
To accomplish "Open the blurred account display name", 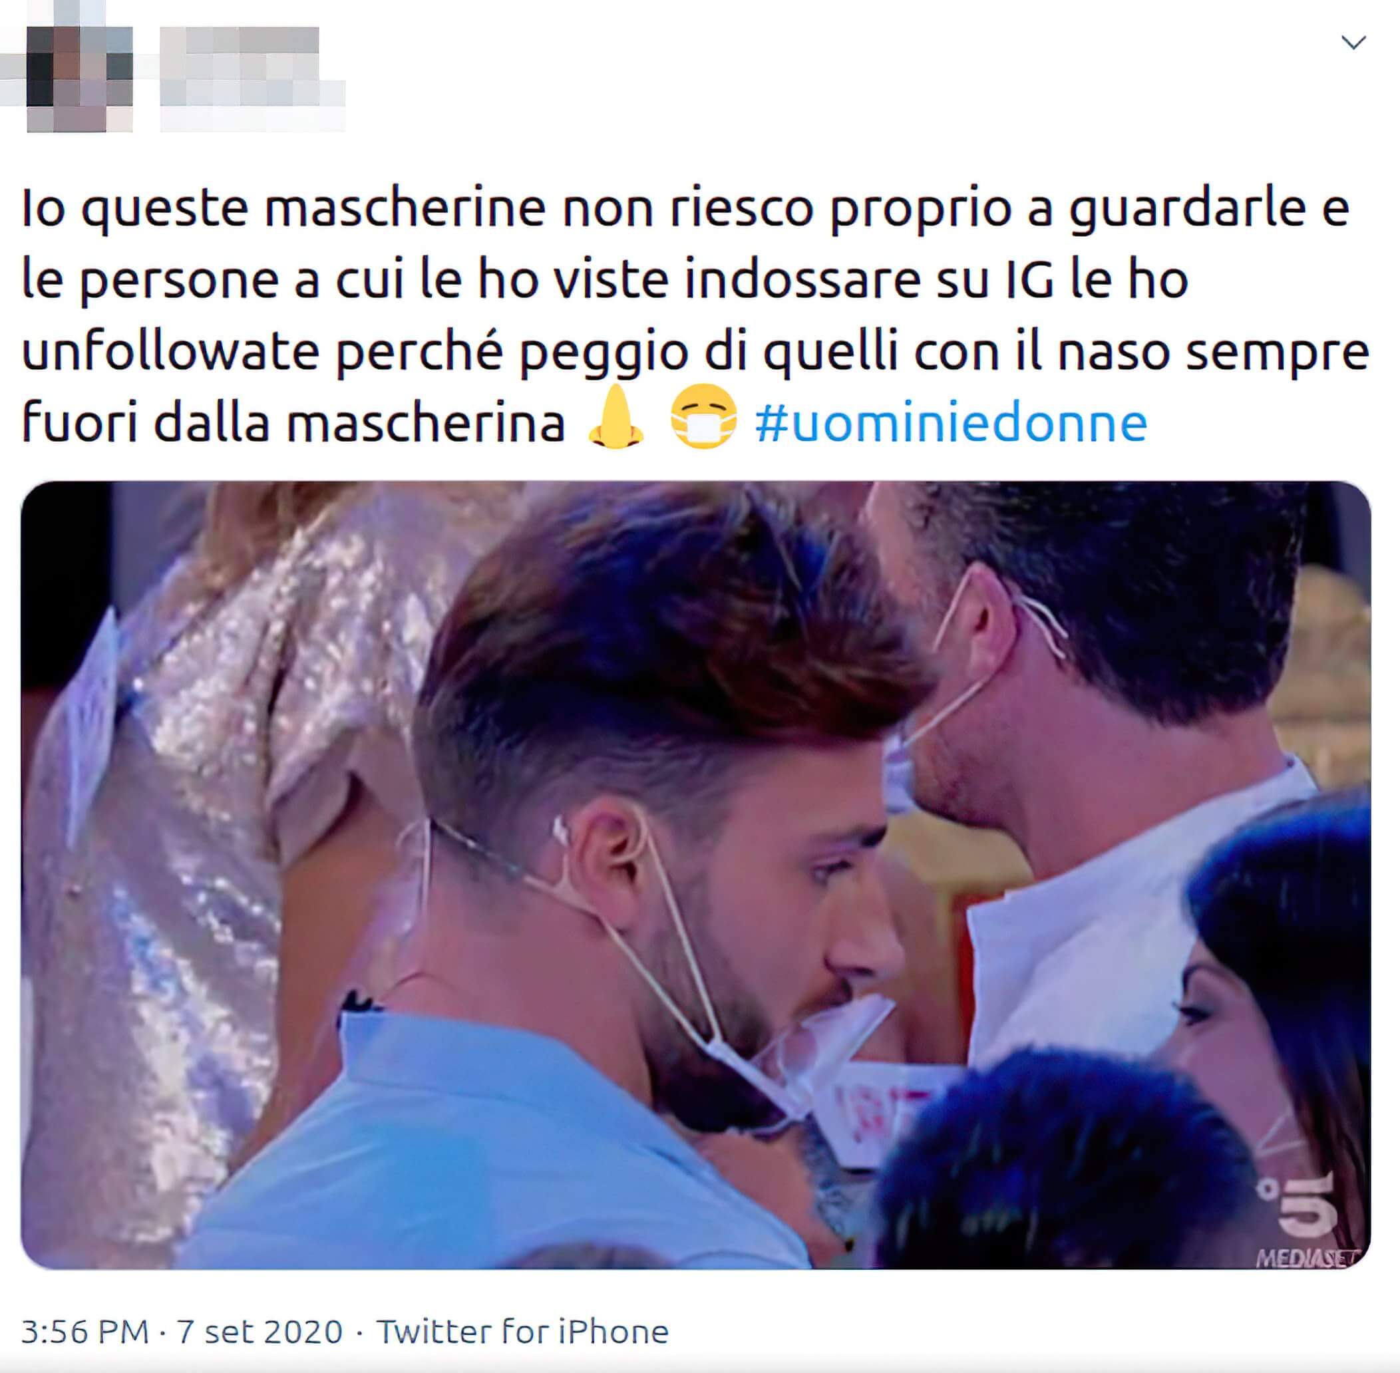I will click(x=252, y=79).
